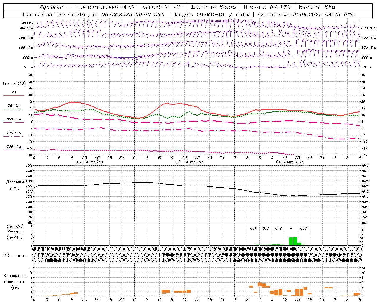Click the green Td 2м dew point legend
Image resolution: width=377 pixels, height=302 pixels.
point(14,107)
